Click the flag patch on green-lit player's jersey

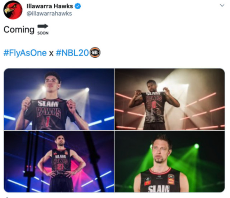pyautogui.click(x=147, y=183)
